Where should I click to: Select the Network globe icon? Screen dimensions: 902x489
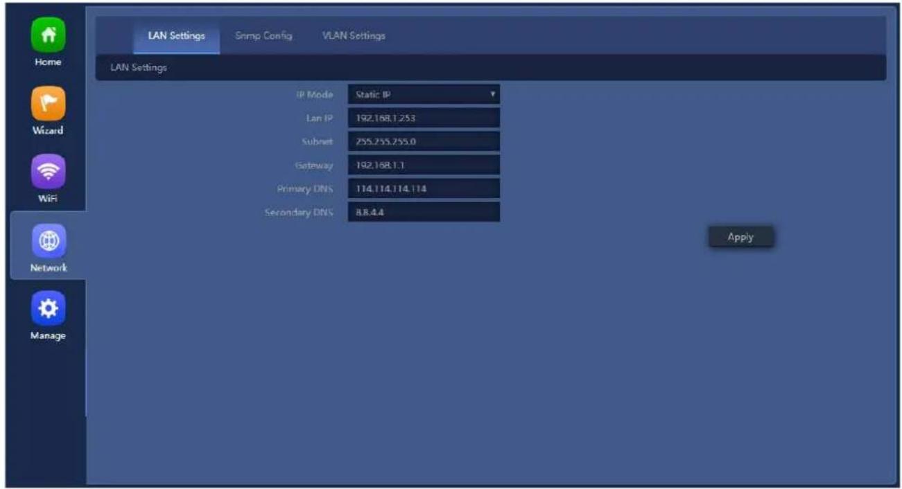point(49,240)
